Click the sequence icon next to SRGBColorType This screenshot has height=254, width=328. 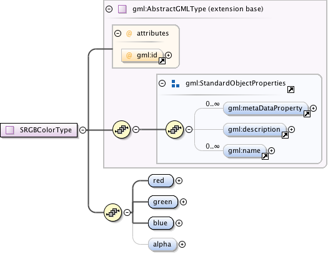(x=121, y=130)
